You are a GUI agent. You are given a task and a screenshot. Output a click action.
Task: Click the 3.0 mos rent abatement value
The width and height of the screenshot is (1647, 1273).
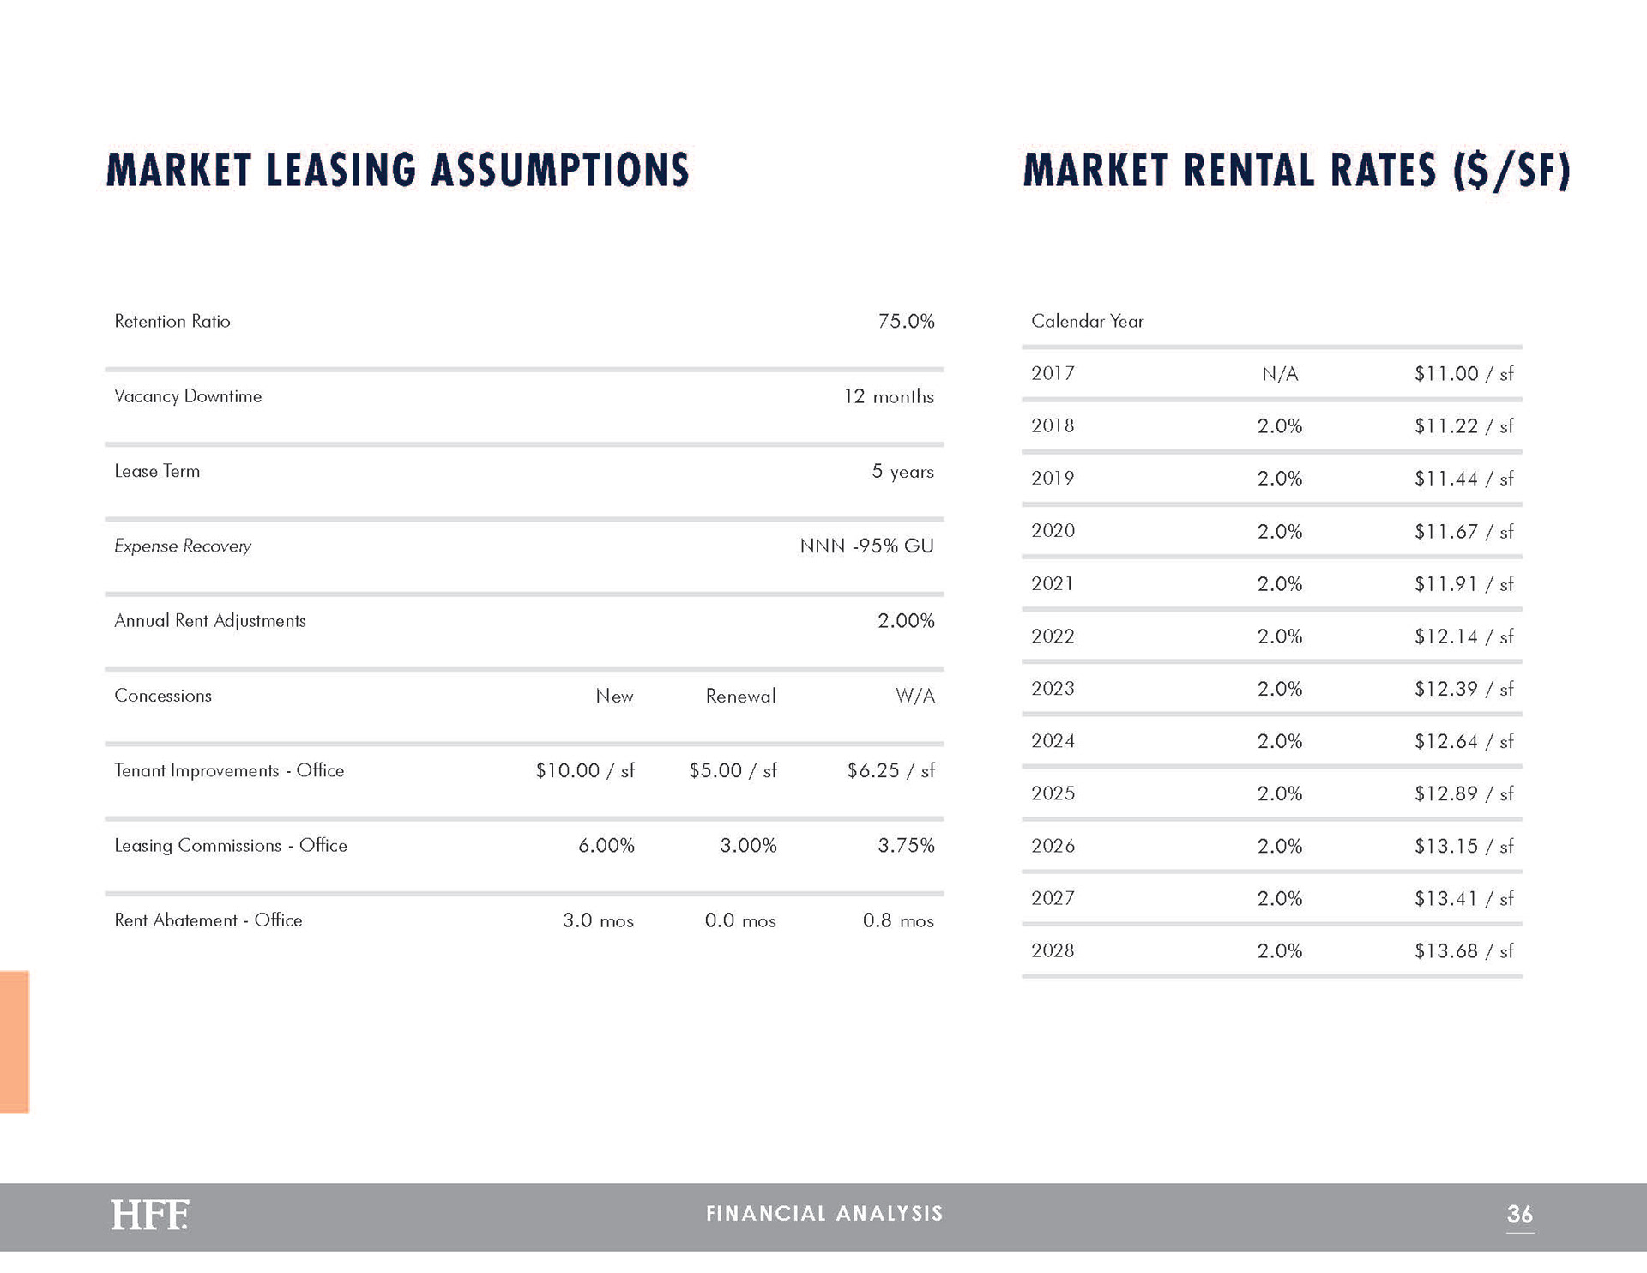click(x=598, y=920)
